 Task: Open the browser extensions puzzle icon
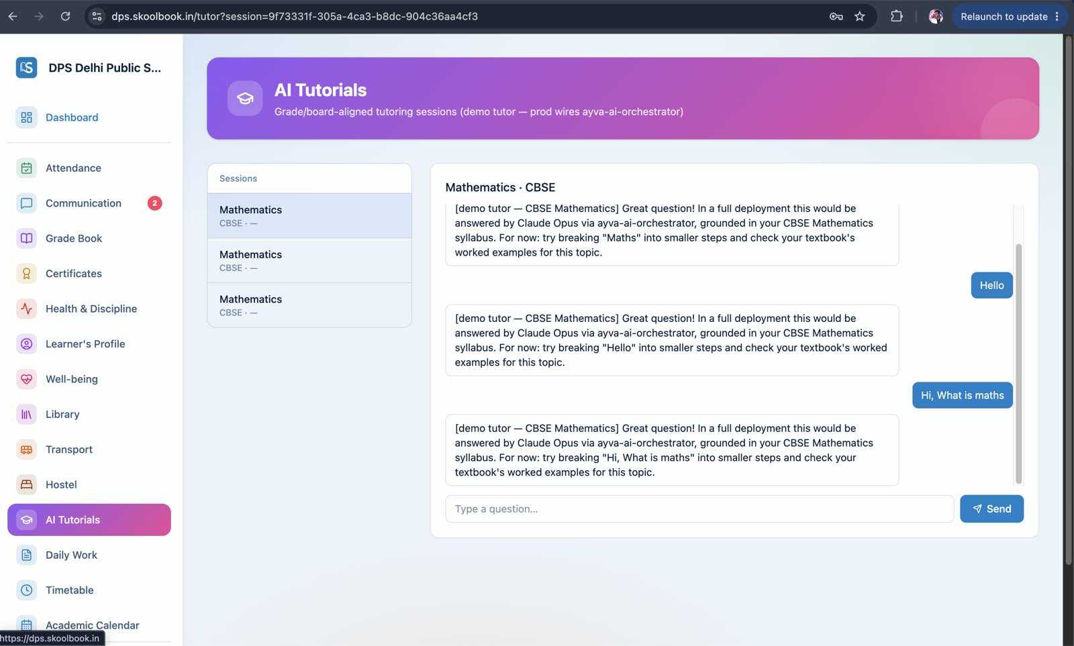tap(896, 16)
